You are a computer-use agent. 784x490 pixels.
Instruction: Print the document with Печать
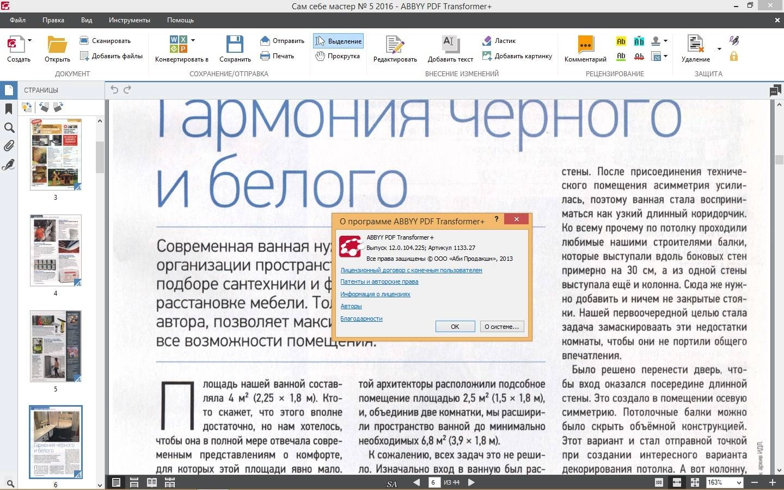coord(277,56)
